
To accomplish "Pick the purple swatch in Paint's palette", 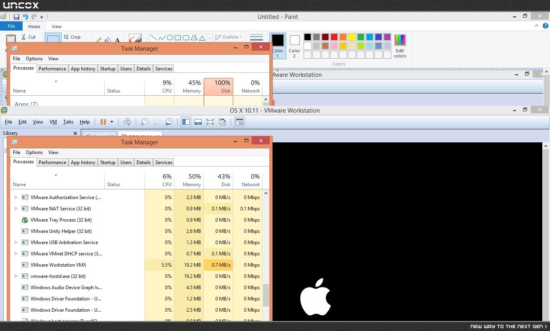I will (387, 37).
